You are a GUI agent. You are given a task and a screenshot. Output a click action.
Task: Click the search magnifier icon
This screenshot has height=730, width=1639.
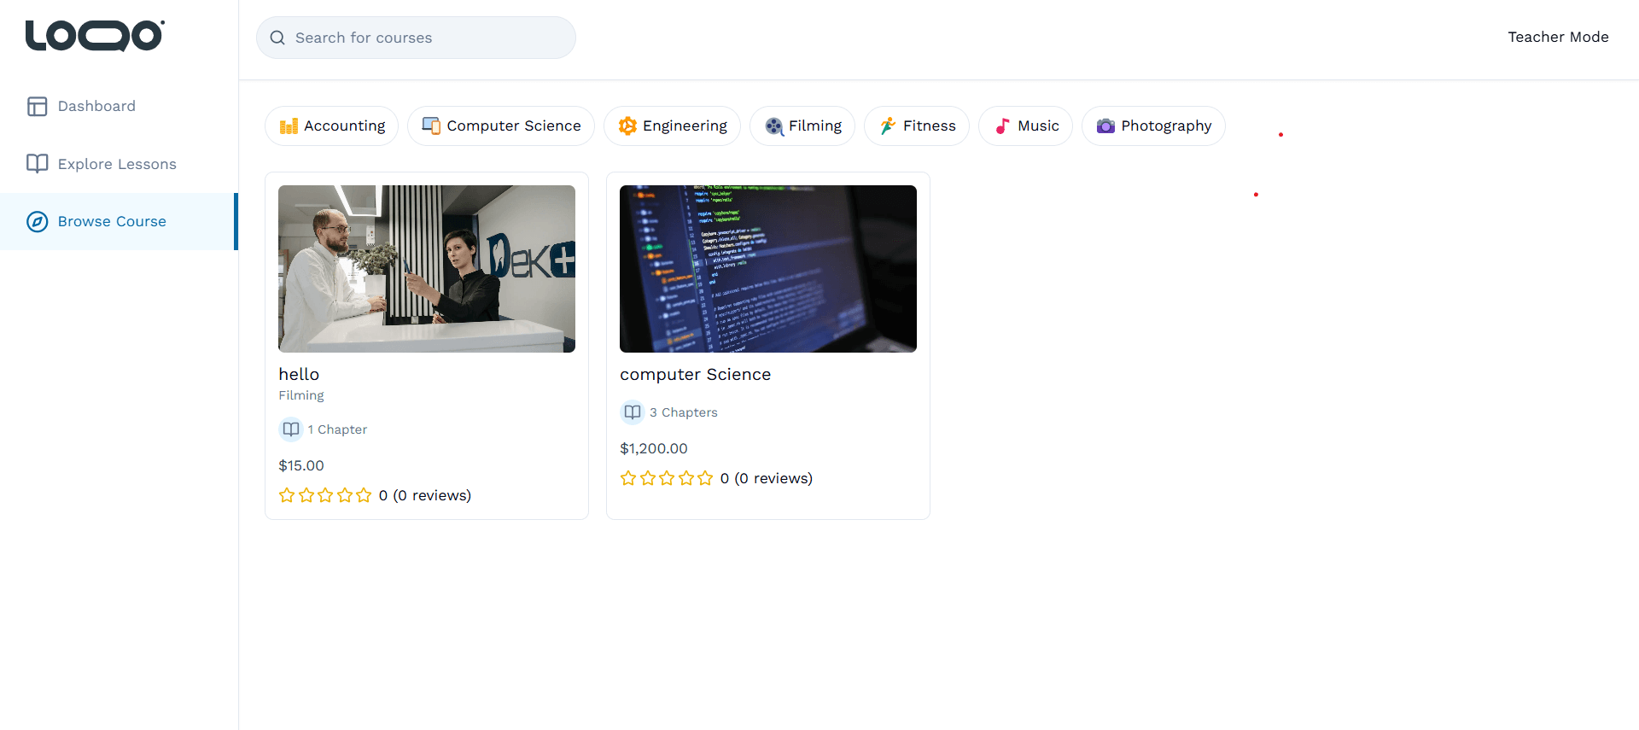pos(277,38)
